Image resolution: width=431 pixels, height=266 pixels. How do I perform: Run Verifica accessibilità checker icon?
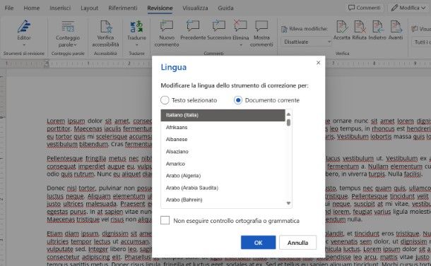point(106,27)
